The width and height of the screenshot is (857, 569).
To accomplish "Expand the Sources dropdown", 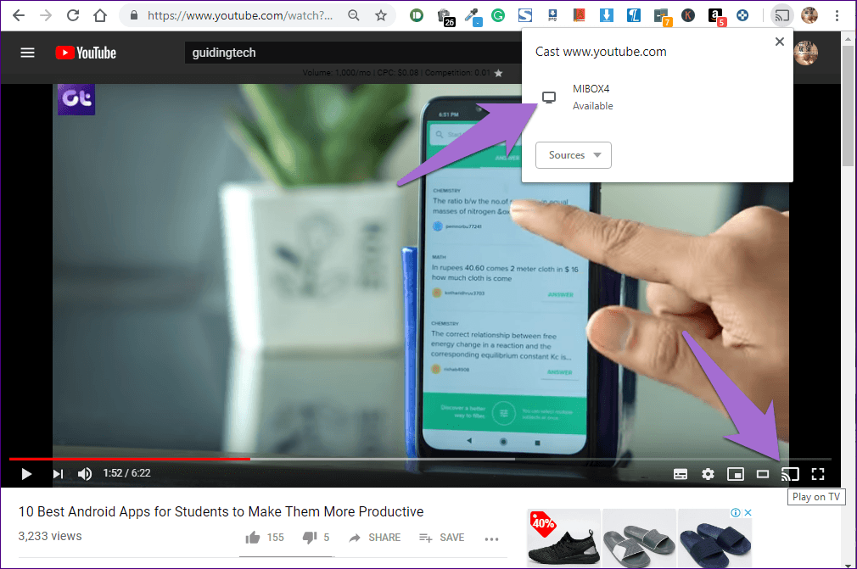I will [574, 155].
